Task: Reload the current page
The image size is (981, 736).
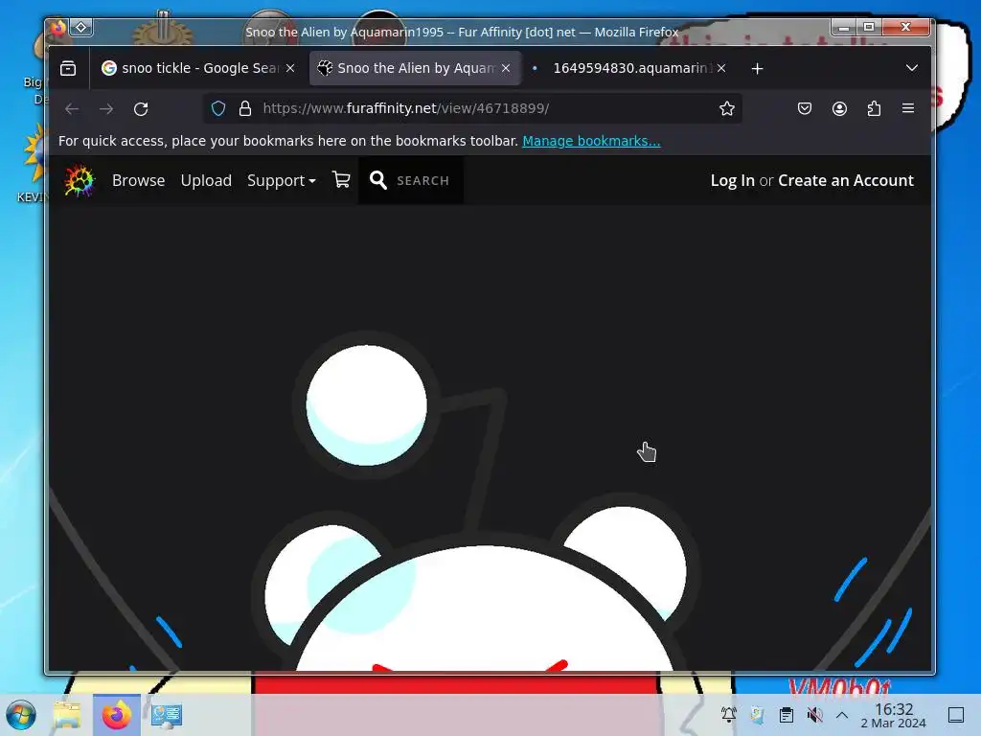Action: [141, 109]
